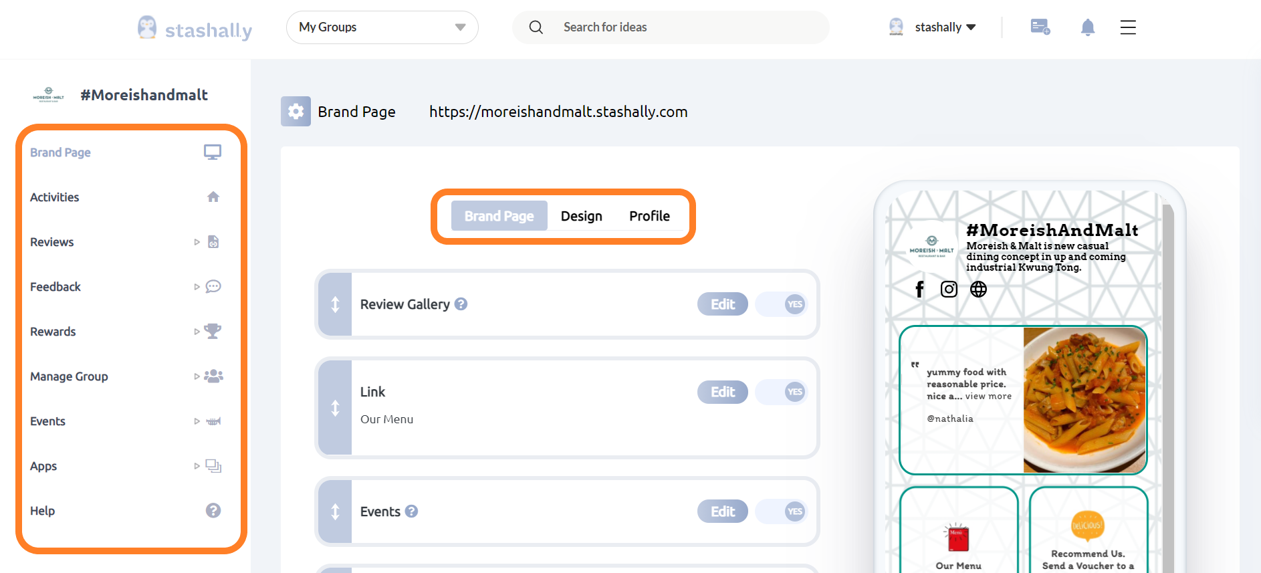Click the website globe icon in preview
The image size is (1261, 573).
point(978,289)
